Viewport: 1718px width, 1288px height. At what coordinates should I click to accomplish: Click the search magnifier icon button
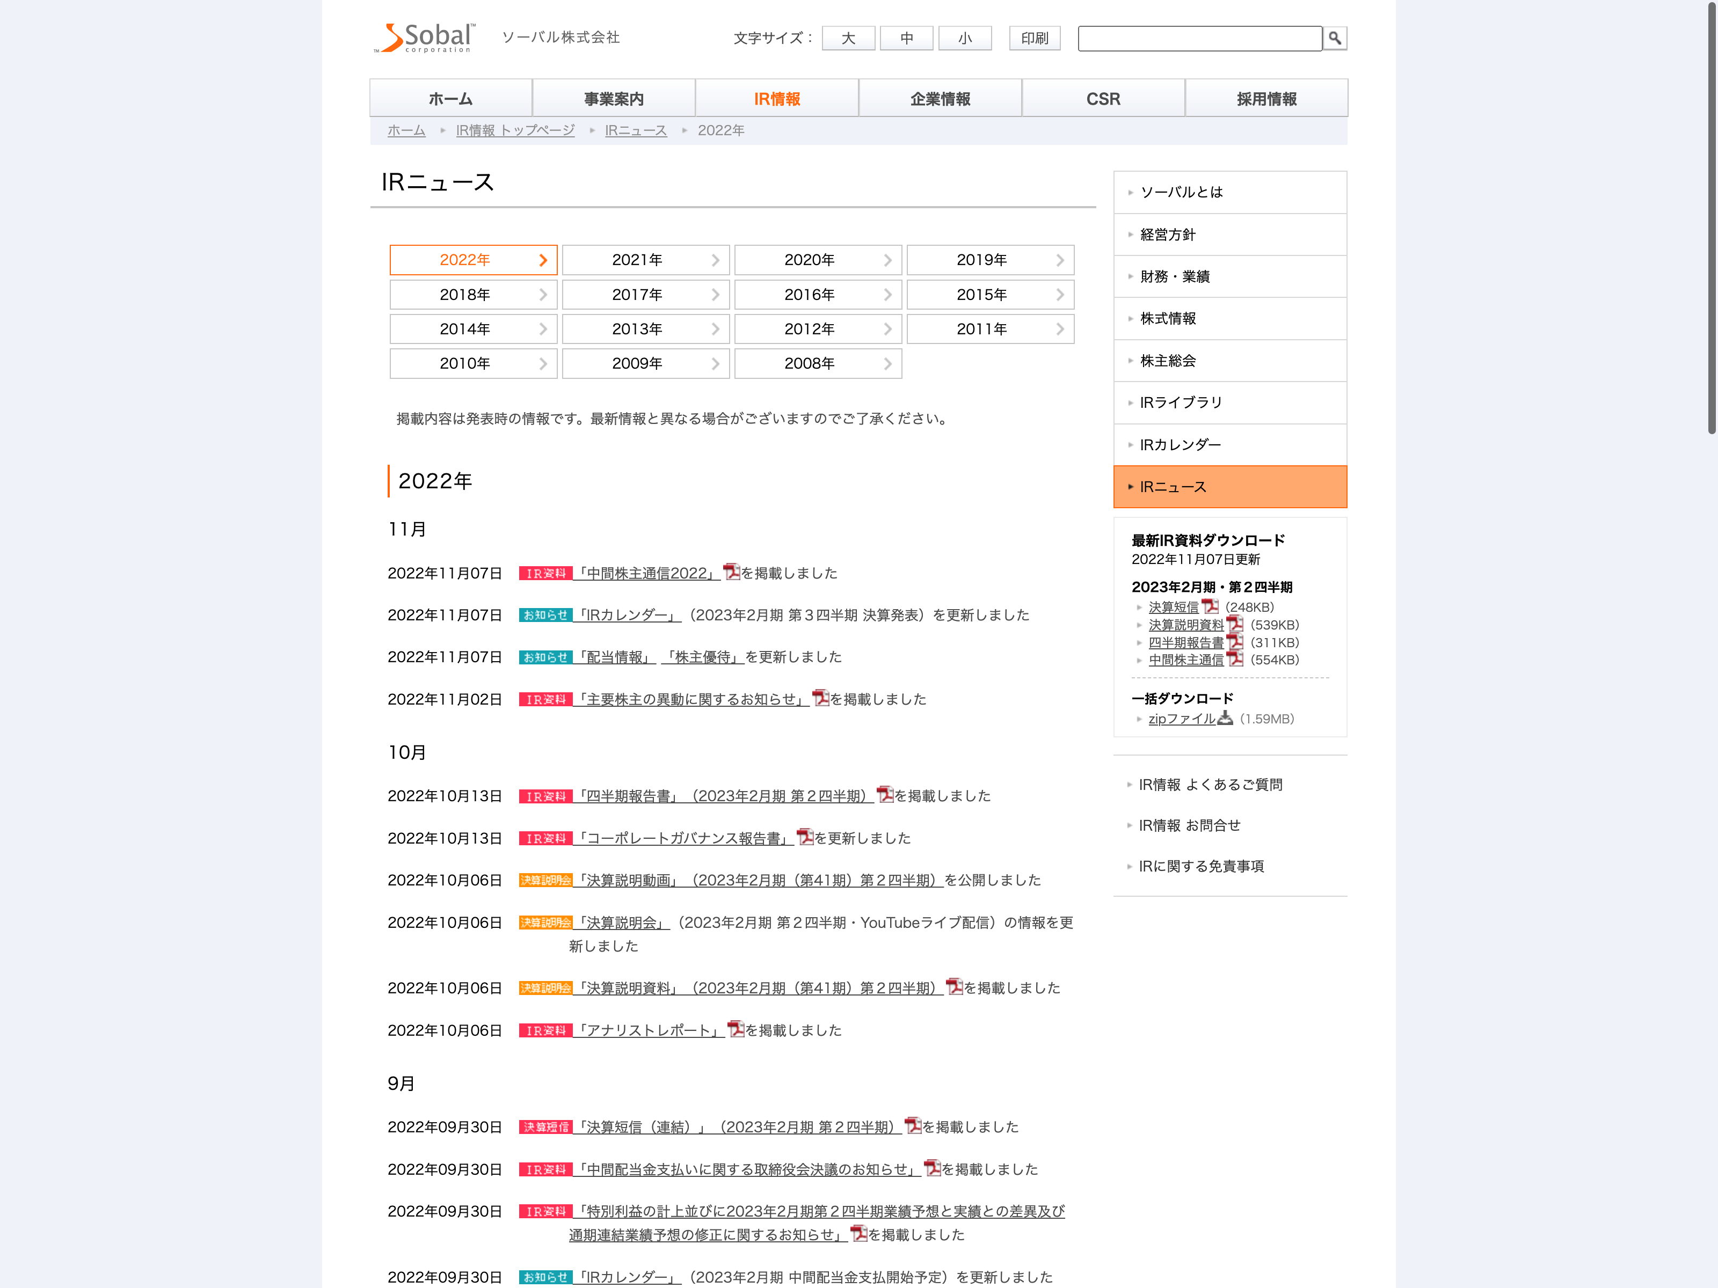[x=1334, y=38]
